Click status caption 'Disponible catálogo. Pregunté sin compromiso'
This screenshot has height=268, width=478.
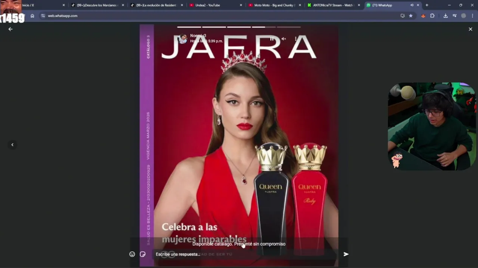(x=239, y=244)
